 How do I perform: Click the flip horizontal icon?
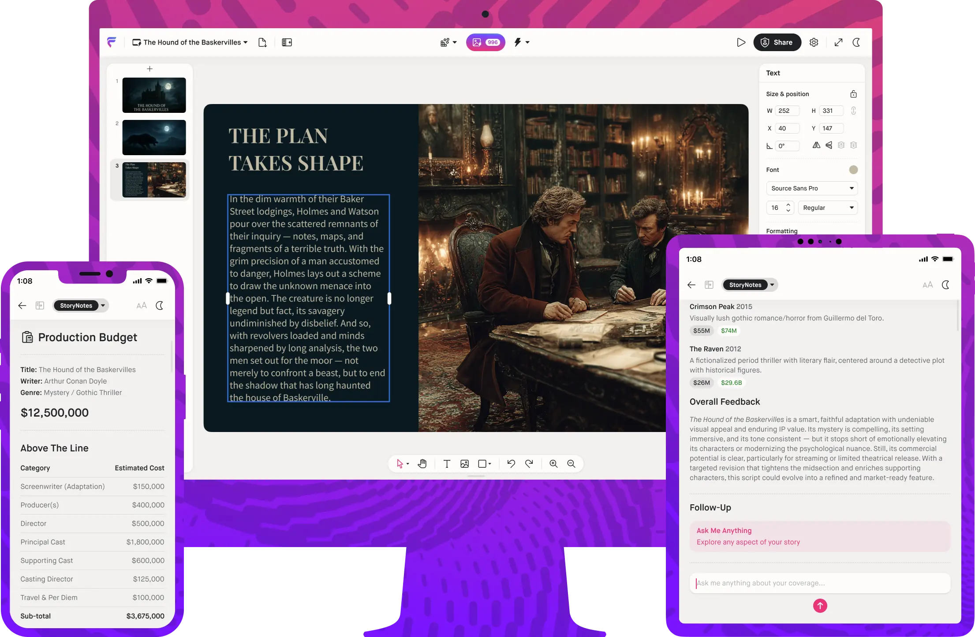[x=816, y=145]
